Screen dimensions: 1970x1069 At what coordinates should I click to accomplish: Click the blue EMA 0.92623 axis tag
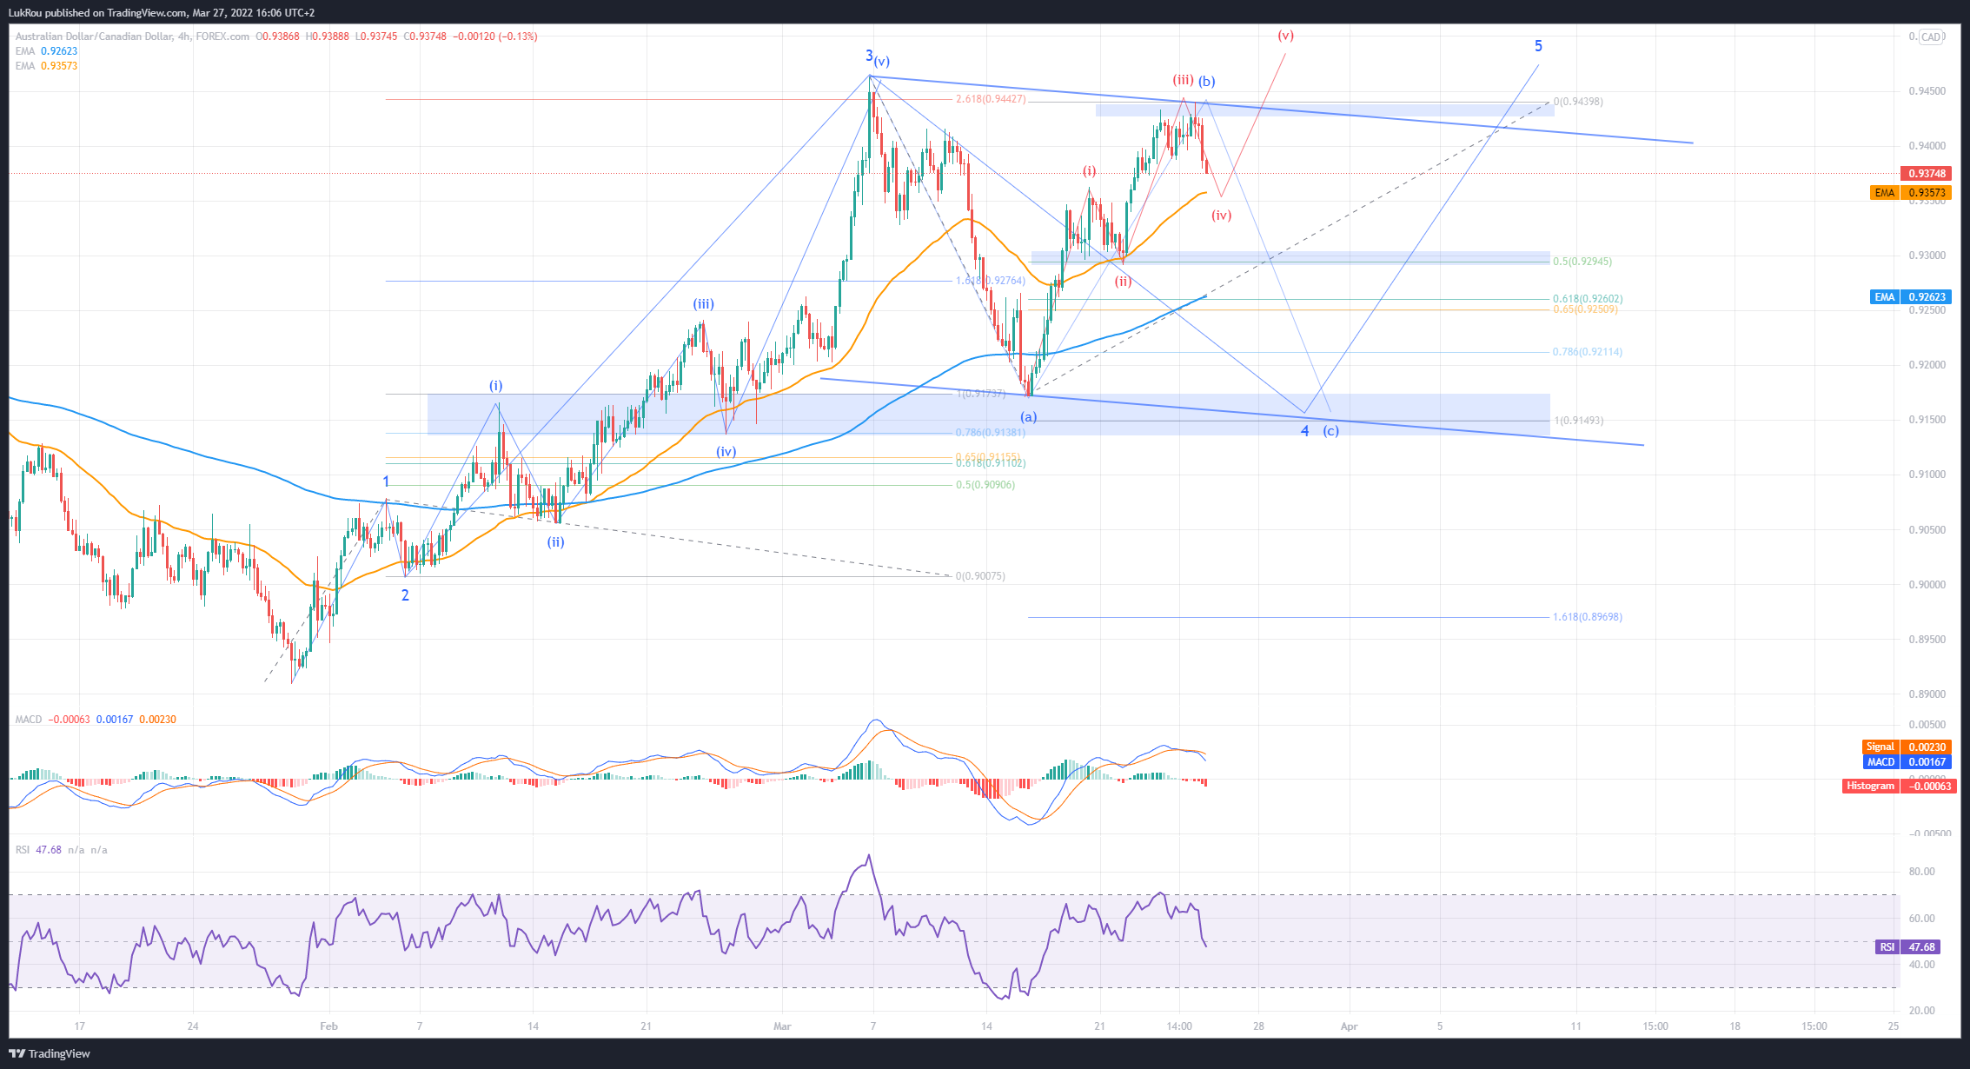click(x=1910, y=297)
